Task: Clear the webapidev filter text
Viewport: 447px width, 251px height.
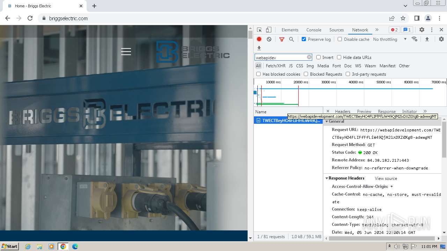Action: click(309, 57)
